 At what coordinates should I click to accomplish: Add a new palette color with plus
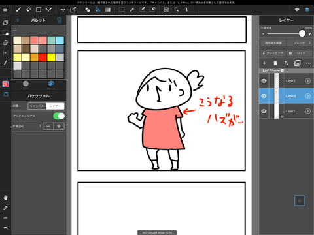pyautogui.click(x=18, y=20)
